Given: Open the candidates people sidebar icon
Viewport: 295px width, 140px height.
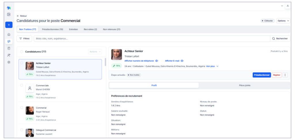Looking at the screenshot, I should [9, 55].
